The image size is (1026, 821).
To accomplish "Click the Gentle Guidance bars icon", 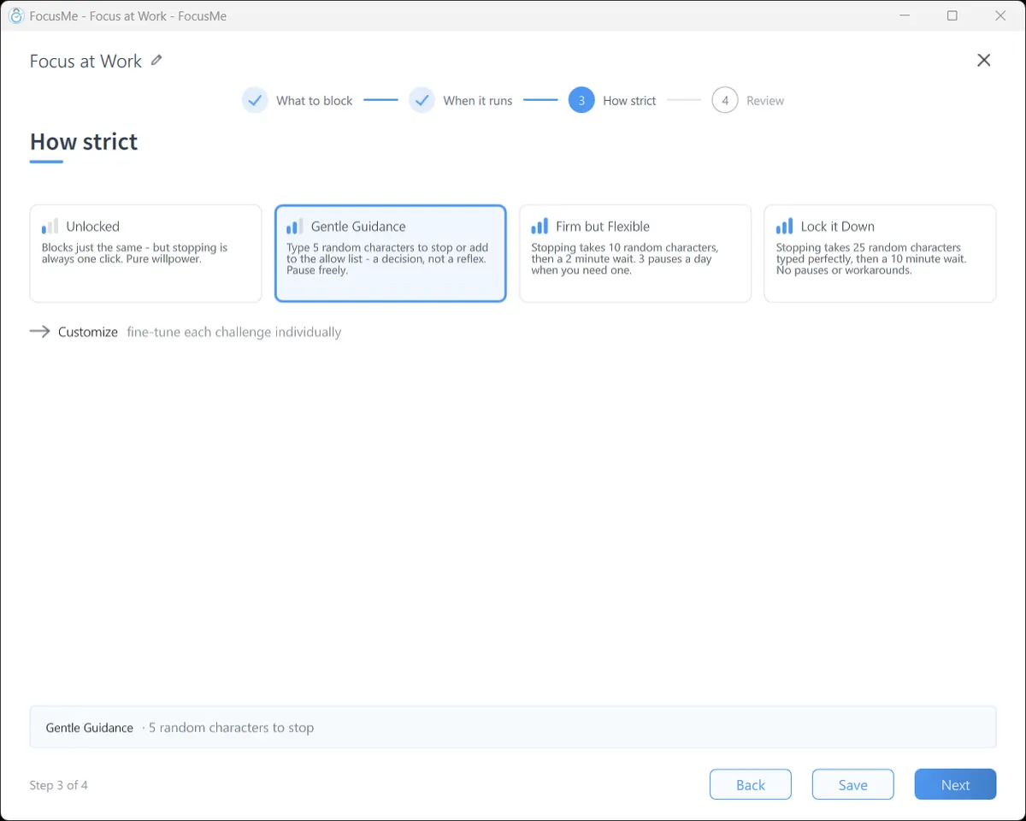I will (295, 227).
